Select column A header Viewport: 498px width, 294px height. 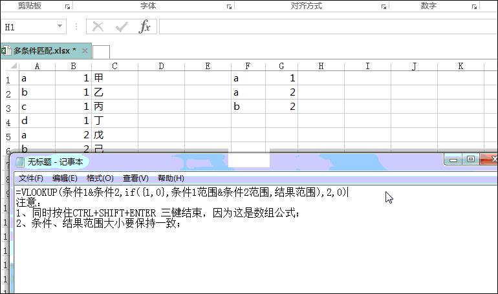click(x=37, y=66)
